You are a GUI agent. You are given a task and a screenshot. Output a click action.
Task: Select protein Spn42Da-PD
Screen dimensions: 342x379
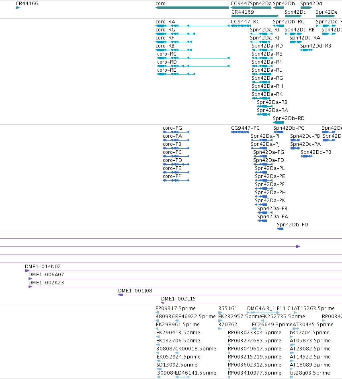[269, 160]
